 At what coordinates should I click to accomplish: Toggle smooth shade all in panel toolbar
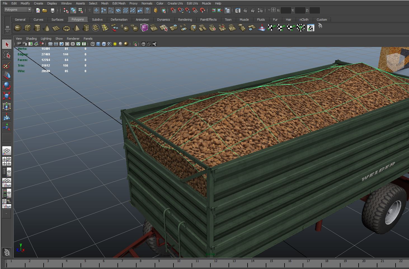[x=98, y=44]
